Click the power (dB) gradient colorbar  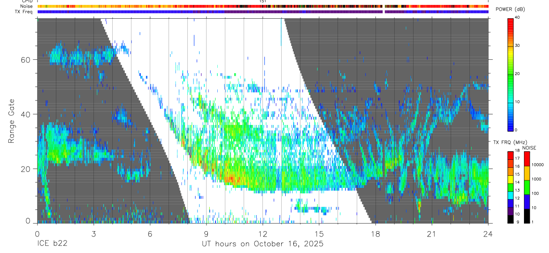coord(510,74)
